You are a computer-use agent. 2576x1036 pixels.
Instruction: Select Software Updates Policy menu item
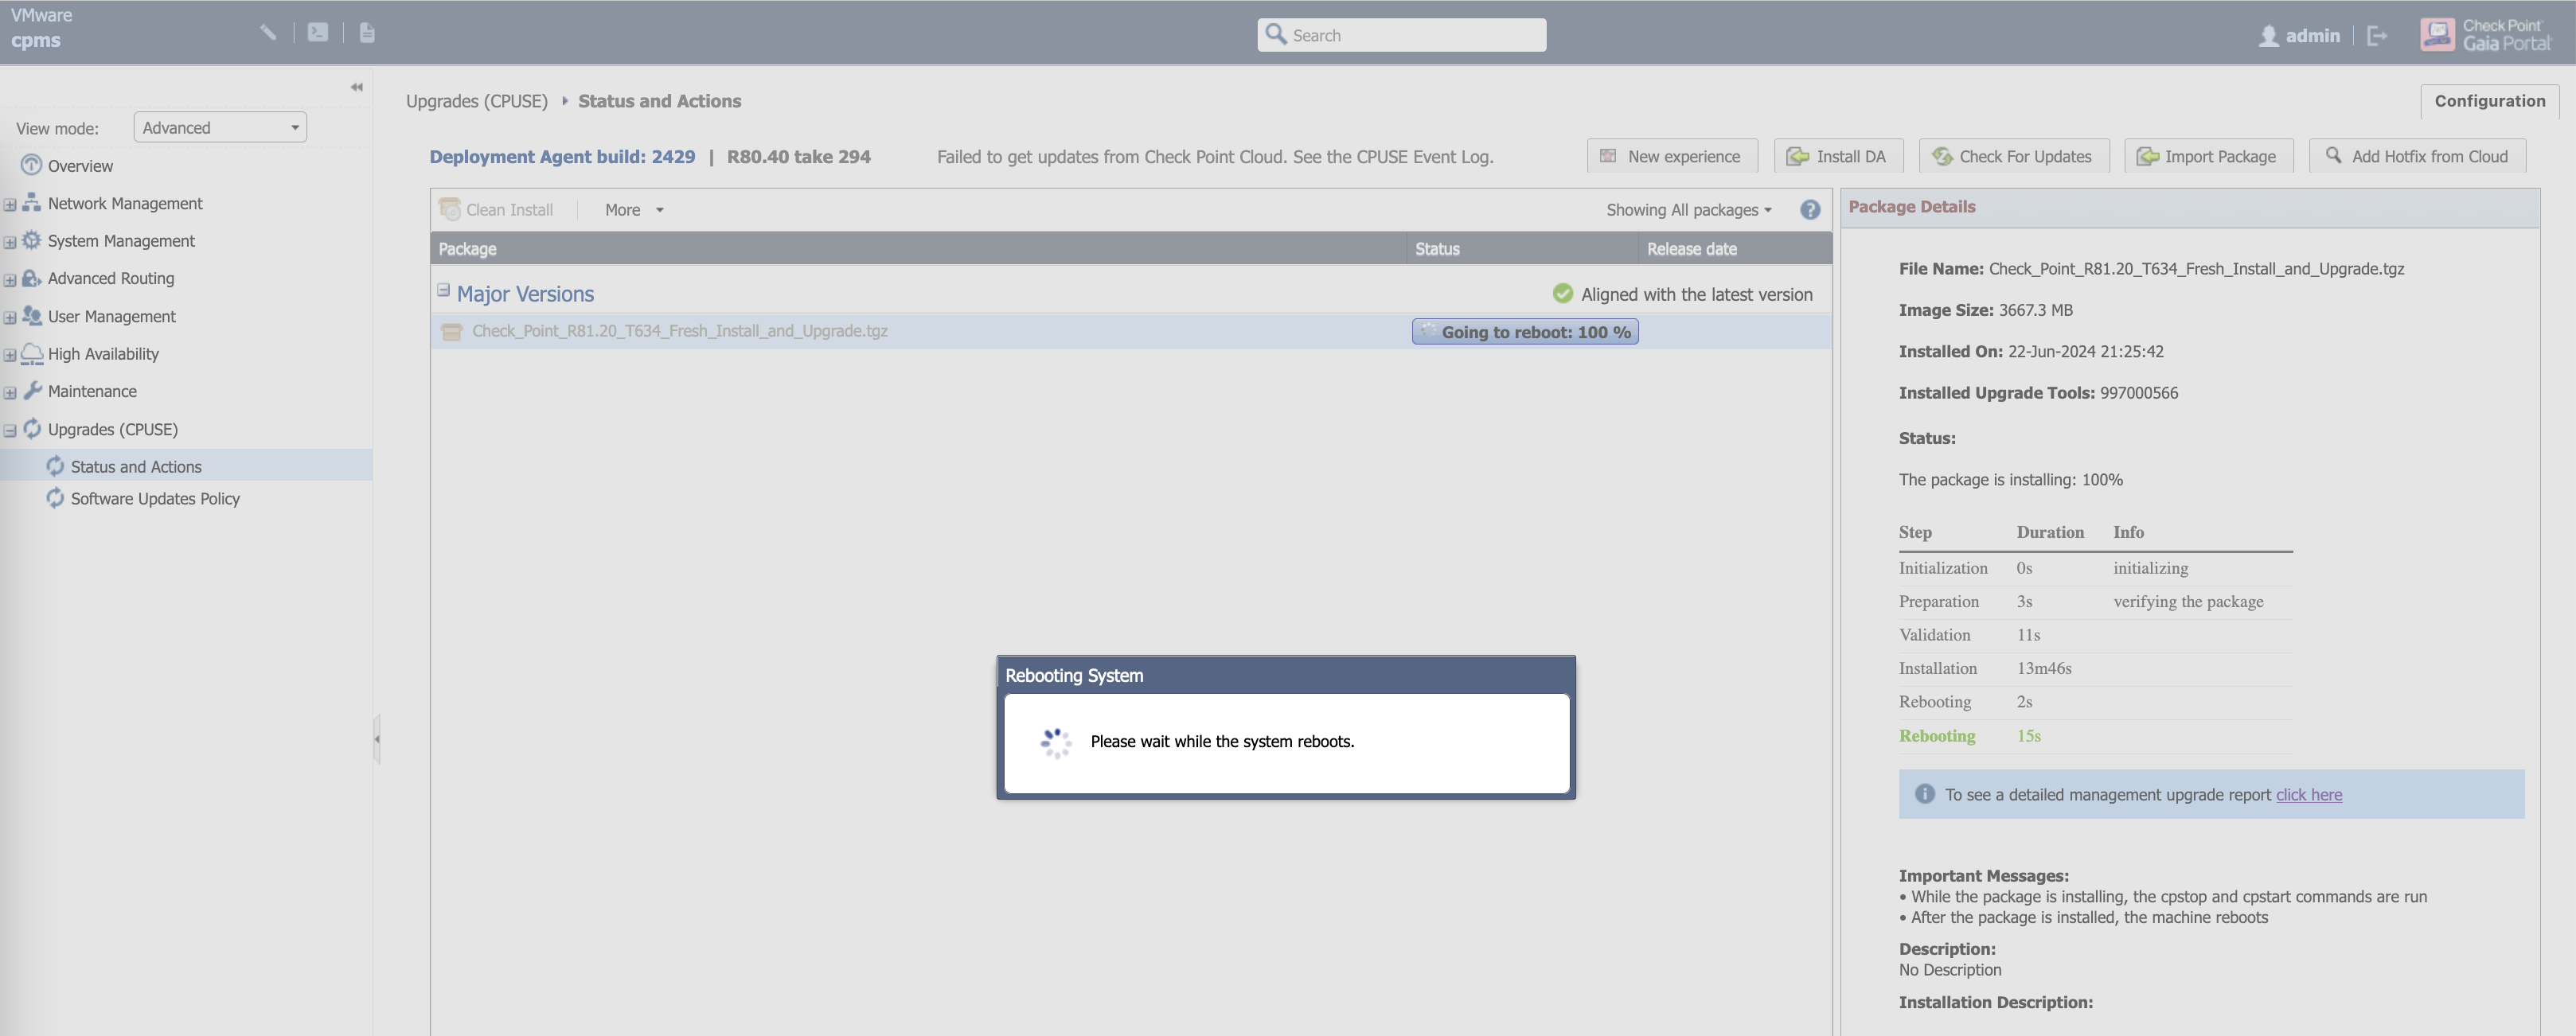[155, 498]
